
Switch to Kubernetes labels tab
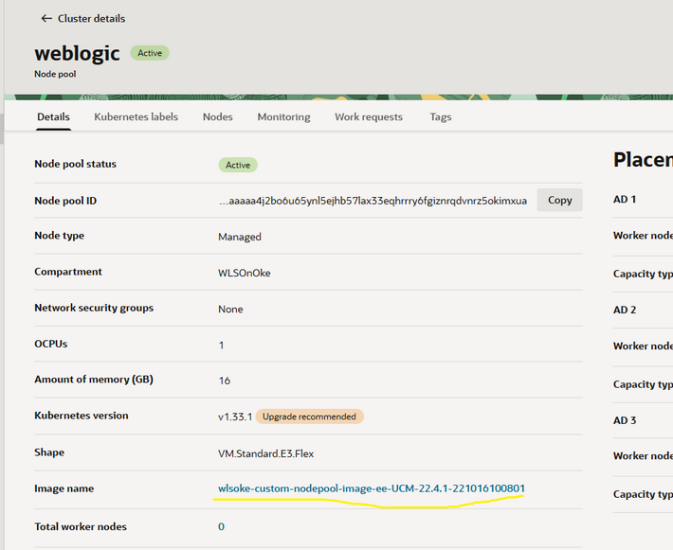point(136,117)
